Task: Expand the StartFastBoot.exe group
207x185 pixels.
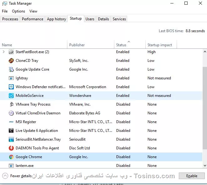Action: [4, 52]
